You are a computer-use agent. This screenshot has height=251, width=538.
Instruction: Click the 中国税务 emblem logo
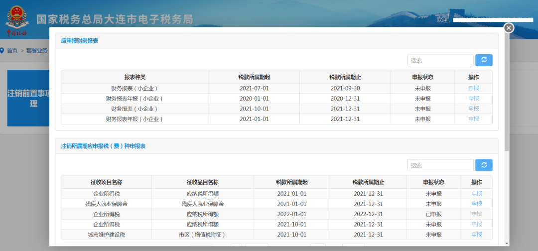tap(17, 21)
